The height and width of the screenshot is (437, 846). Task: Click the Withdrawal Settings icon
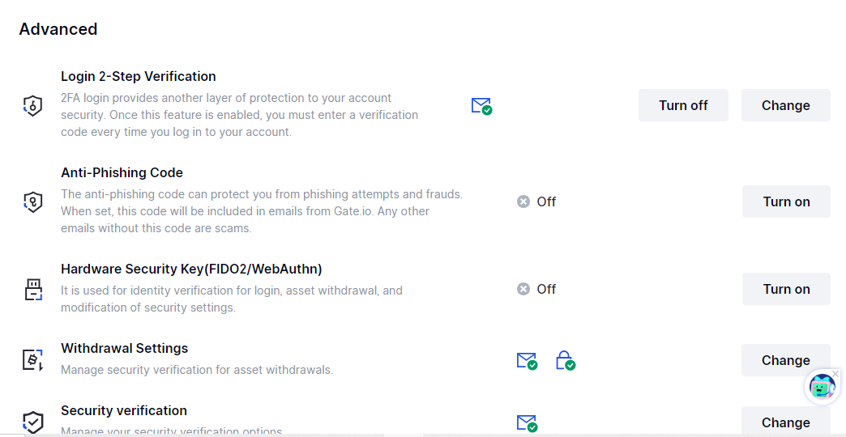click(x=33, y=359)
